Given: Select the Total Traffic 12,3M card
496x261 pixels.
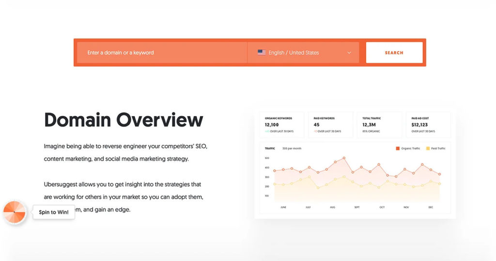Looking at the screenshot, I should click(x=379, y=125).
